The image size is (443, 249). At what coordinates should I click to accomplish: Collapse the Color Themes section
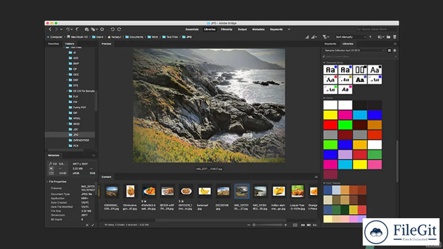[324, 183]
